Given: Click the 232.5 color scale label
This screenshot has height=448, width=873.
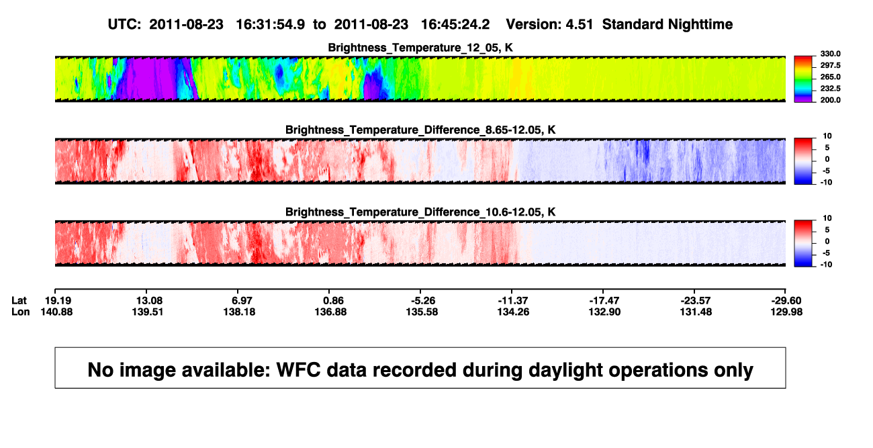Looking at the screenshot, I should [829, 89].
